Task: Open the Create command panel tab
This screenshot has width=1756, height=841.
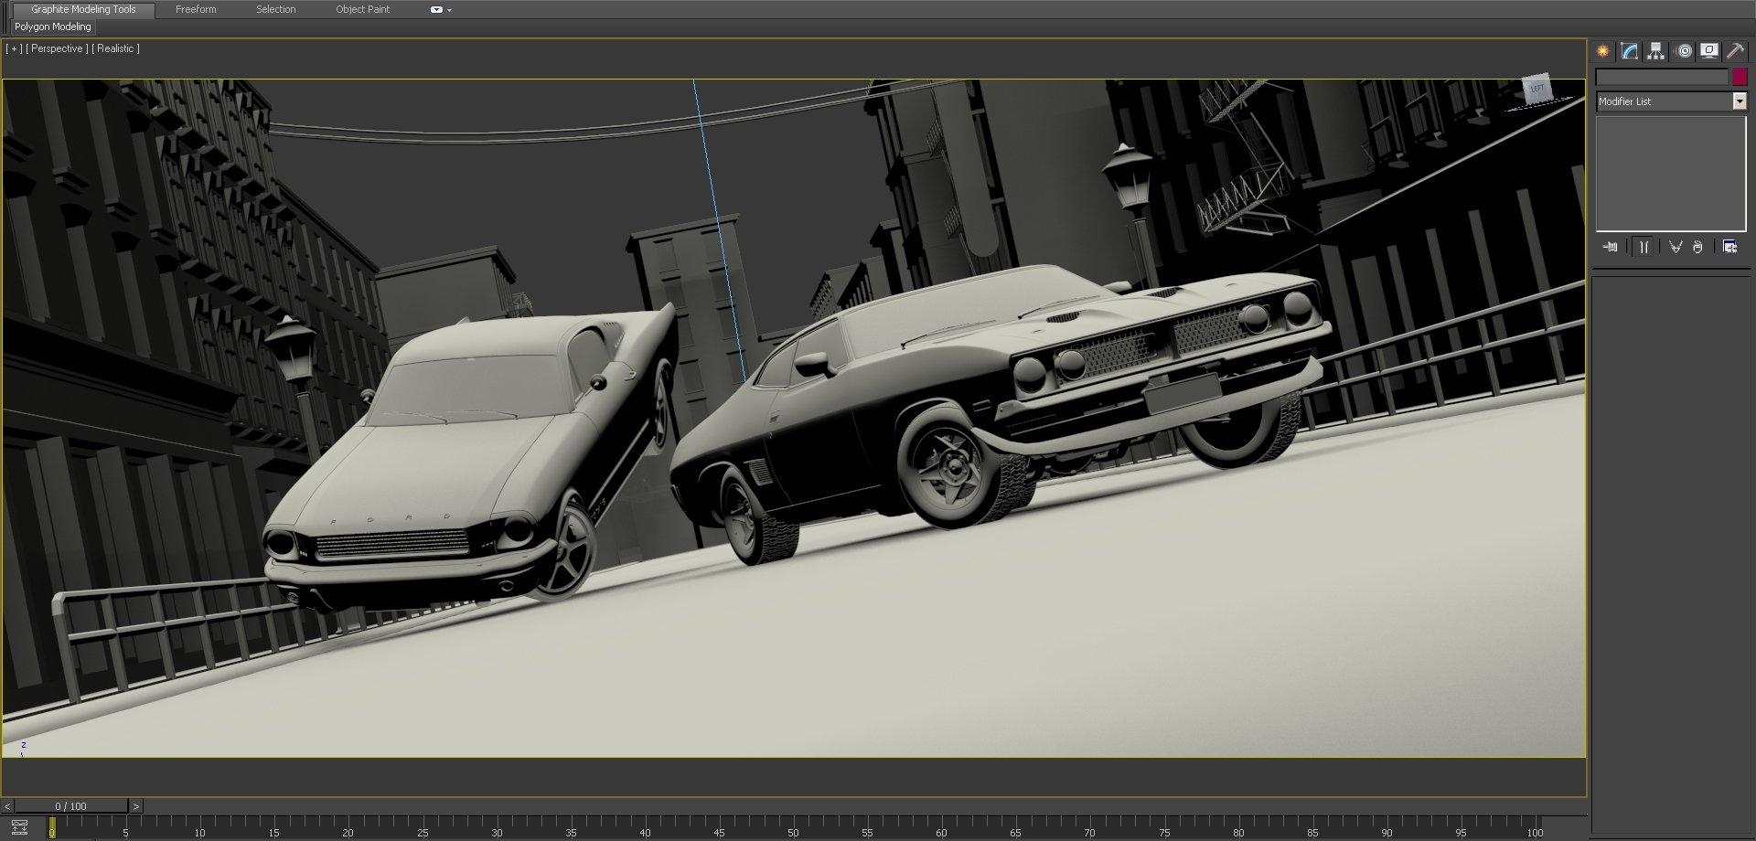Action: pos(1602,51)
